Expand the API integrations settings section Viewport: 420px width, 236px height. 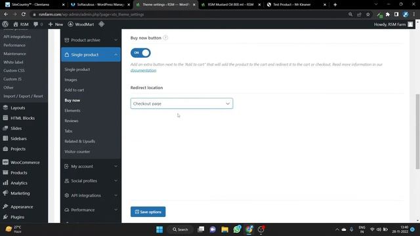(x=91, y=195)
